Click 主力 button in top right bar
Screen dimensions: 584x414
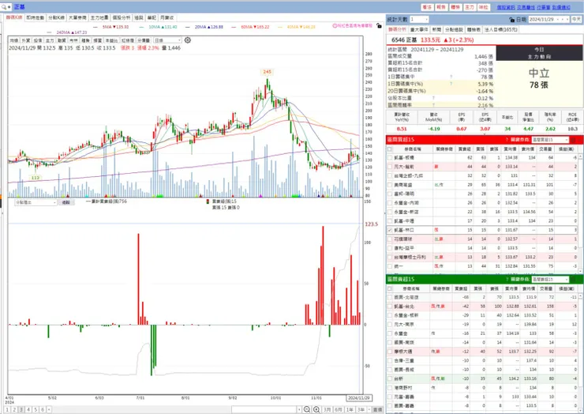click(470, 7)
